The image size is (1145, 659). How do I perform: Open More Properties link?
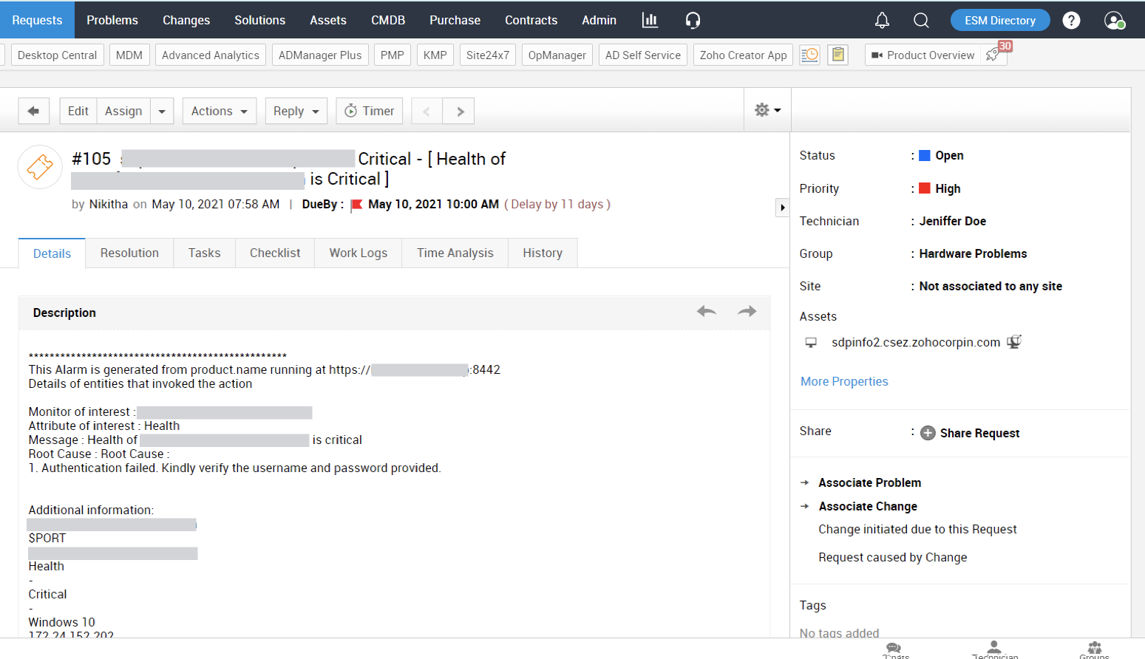[x=844, y=381]
